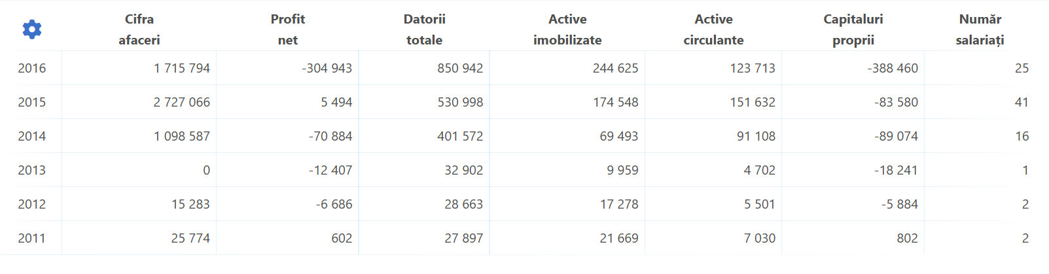Click the 2013 year row label
The image size is (1049, 274).
[x=32, y=170]
